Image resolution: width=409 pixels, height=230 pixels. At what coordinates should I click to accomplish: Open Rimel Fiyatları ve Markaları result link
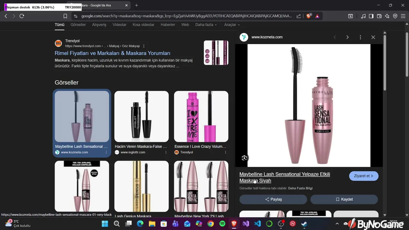[112, 53]
